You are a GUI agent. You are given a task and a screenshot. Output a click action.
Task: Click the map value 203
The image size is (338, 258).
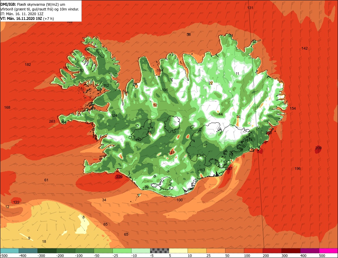point(52,122)
